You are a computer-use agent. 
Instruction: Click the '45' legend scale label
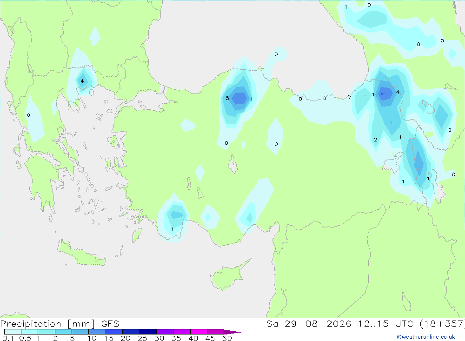(210, 338)
